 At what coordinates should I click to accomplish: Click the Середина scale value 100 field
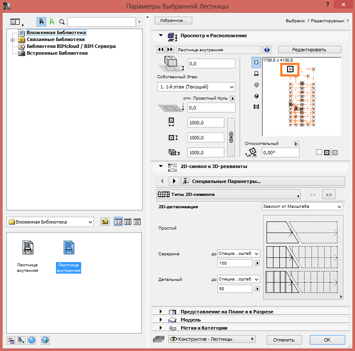[235, 263]
